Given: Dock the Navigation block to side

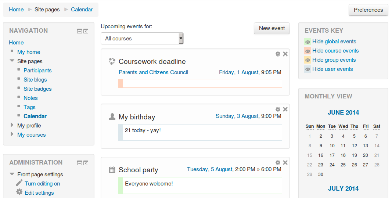Looking at the screenshot, I should 86,31.
